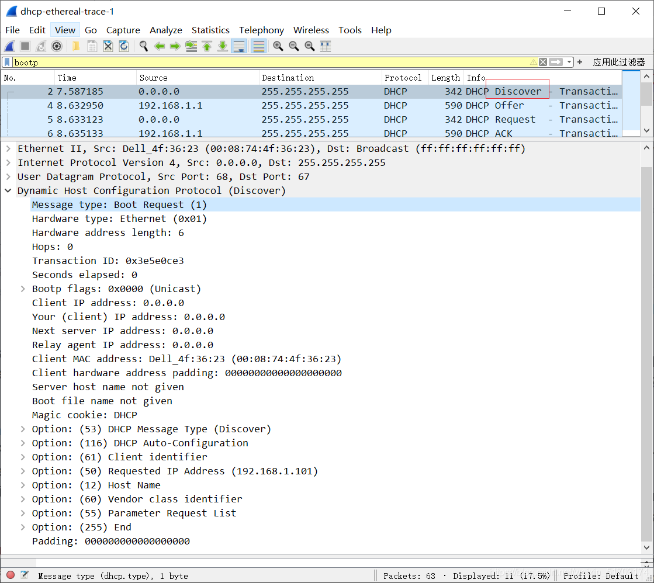Expand Option 55 Parameter Request List
The height and width of the screenshot is (583, 654).
click(x=23, y=513)
